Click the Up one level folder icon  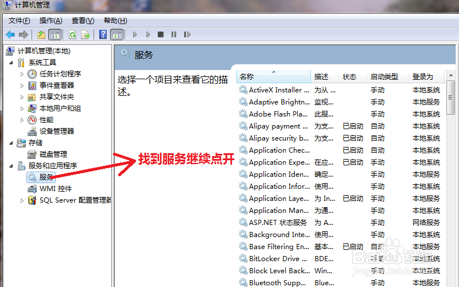pyautogui.click(x=41, y=34)
